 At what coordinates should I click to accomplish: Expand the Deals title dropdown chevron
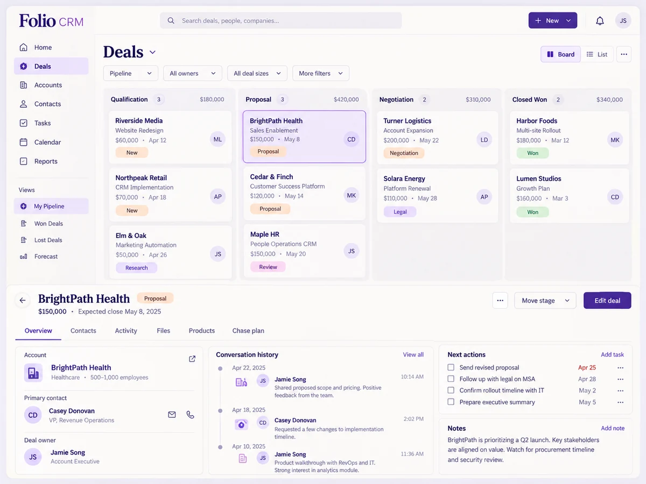pos(152,52)
